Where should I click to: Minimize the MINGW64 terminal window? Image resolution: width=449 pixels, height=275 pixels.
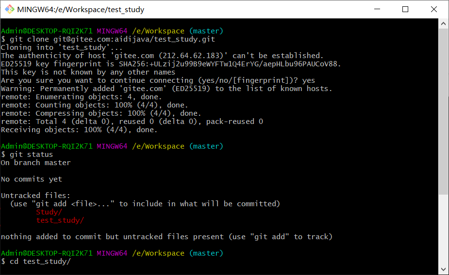tap(377, 9)
